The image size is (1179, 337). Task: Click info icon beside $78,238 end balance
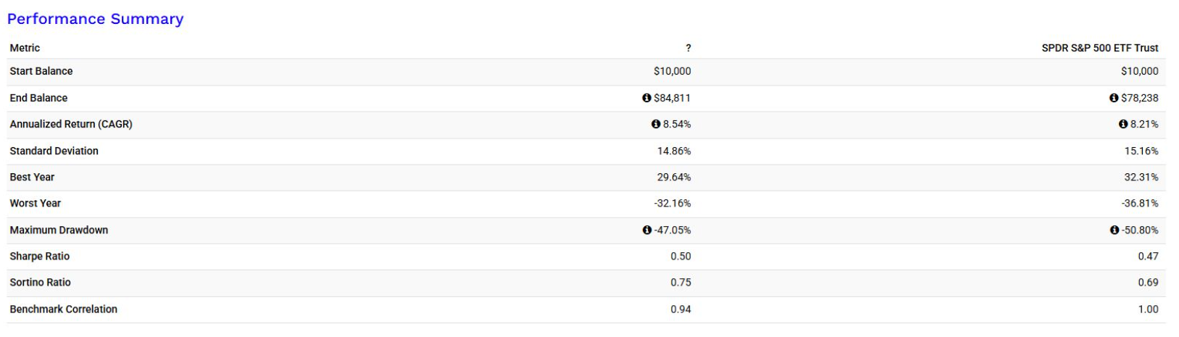point(1114,98)
